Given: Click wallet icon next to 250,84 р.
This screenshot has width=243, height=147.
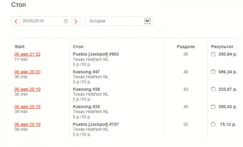Looking at the screenshot, I should [x=213, y=54].
